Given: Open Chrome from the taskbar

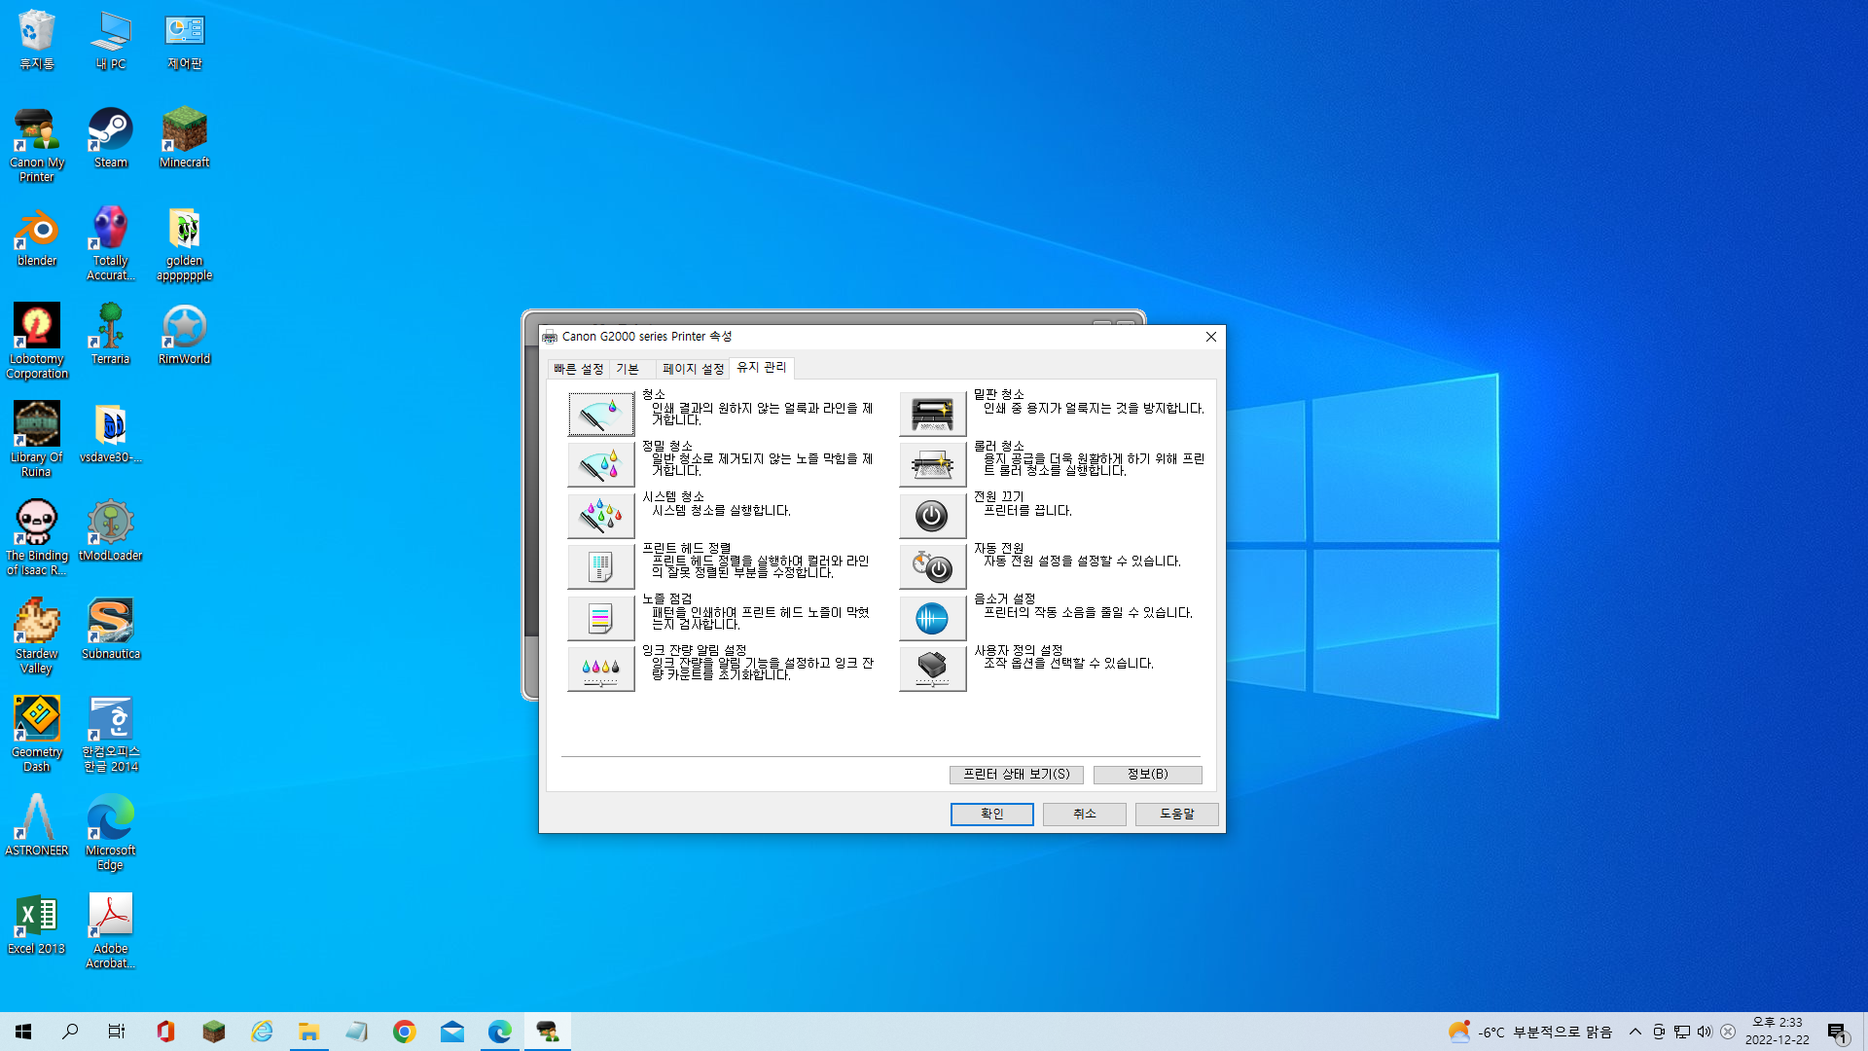Looking at the screenshot, I should (405, 1032).
